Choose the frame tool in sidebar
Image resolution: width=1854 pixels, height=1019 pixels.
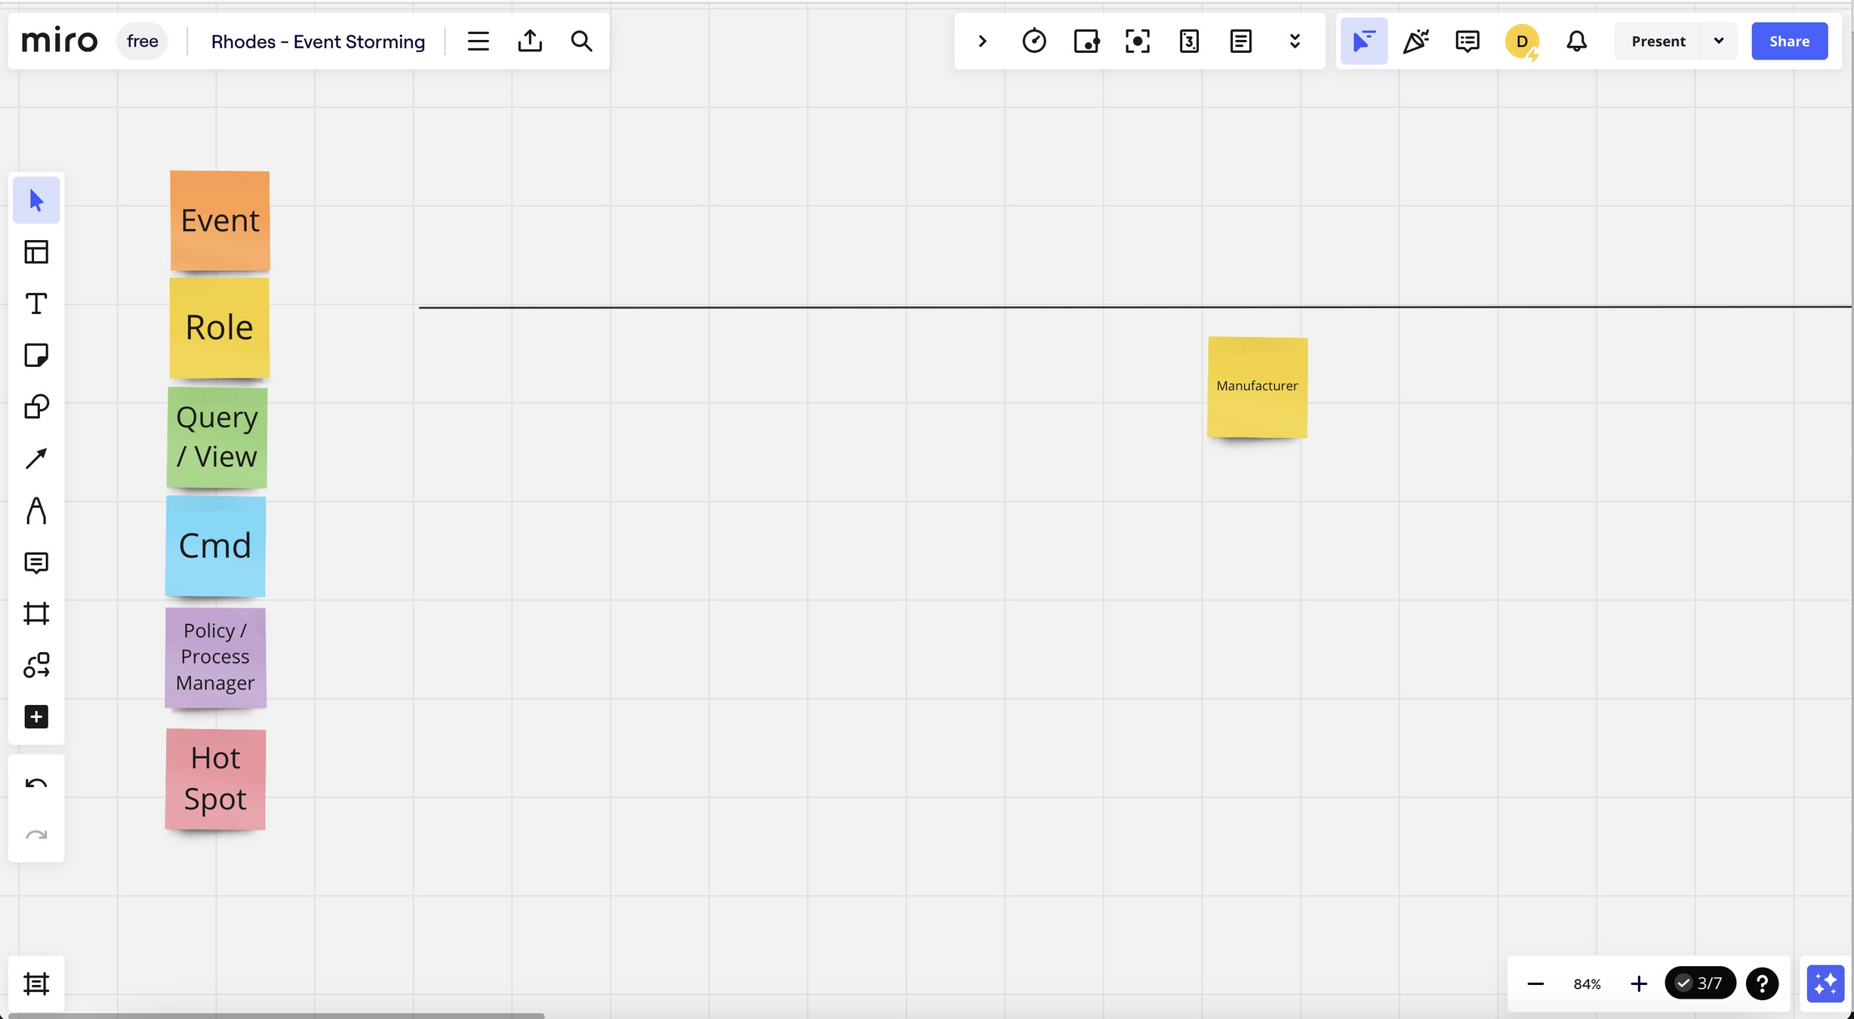tap(36, 613)
